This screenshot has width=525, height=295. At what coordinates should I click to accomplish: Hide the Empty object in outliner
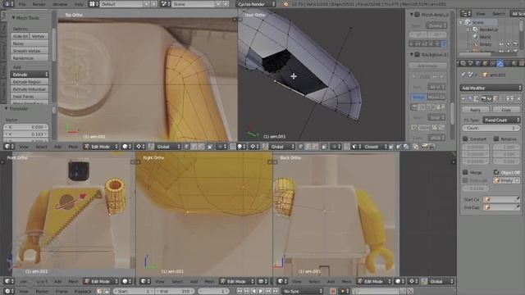click(501, 44)
